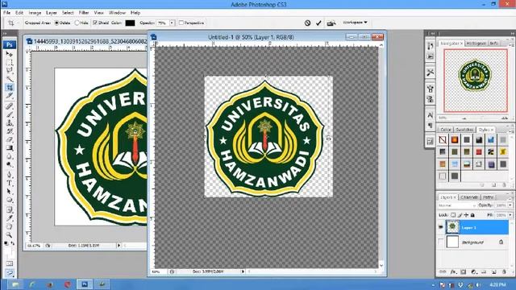The height and width of the screenshot is (290, 516).
Task: Select the Lasso tool
Action: coord(10,70)
